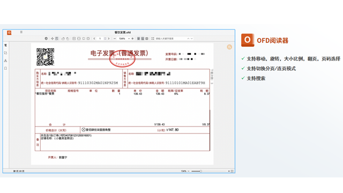Viewport: 343px width, 193px height.
Task: Click the fit visible area icon
Action: tap(88, 39)
